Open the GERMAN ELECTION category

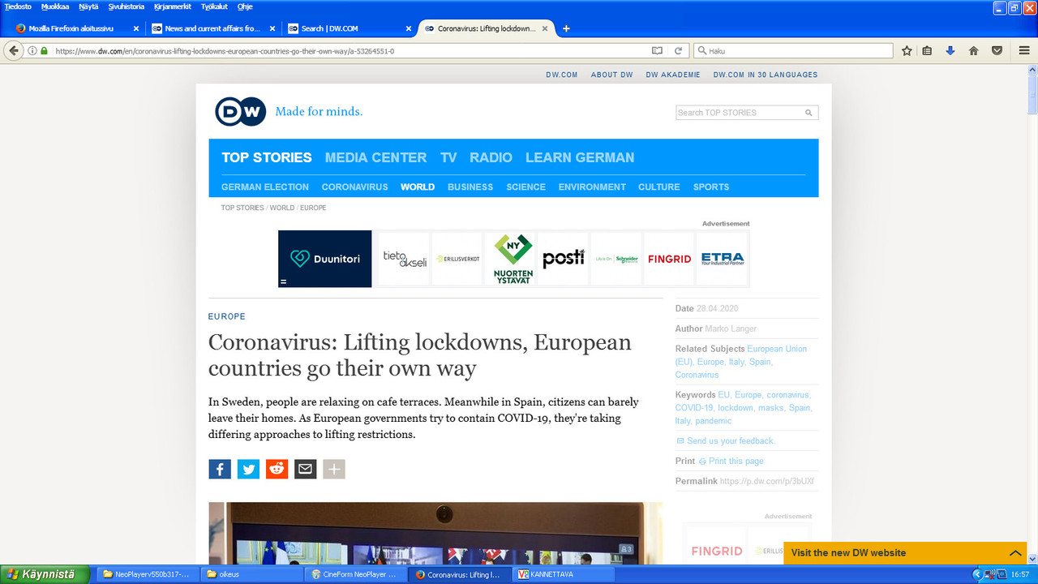coord(264,187)
